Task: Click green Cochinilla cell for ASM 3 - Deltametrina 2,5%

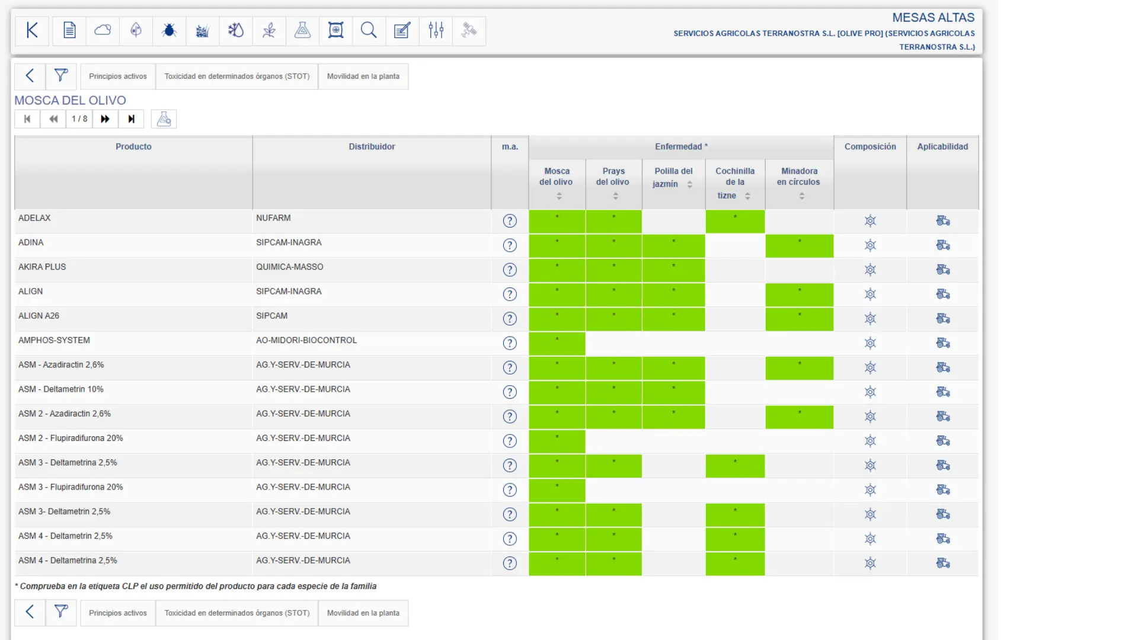Action: pyautogui.click(x=735, y=466)
